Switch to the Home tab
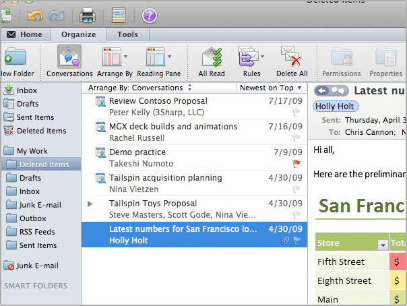The height and width of the screenshot is (306, 407). (26, 34)
